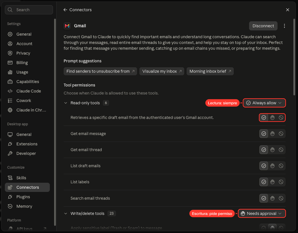Image resolution: width=298 pixels, height=233 pixels.
Task: Open the Always allow dropdown for read-only tools
Action: point(264,103)
